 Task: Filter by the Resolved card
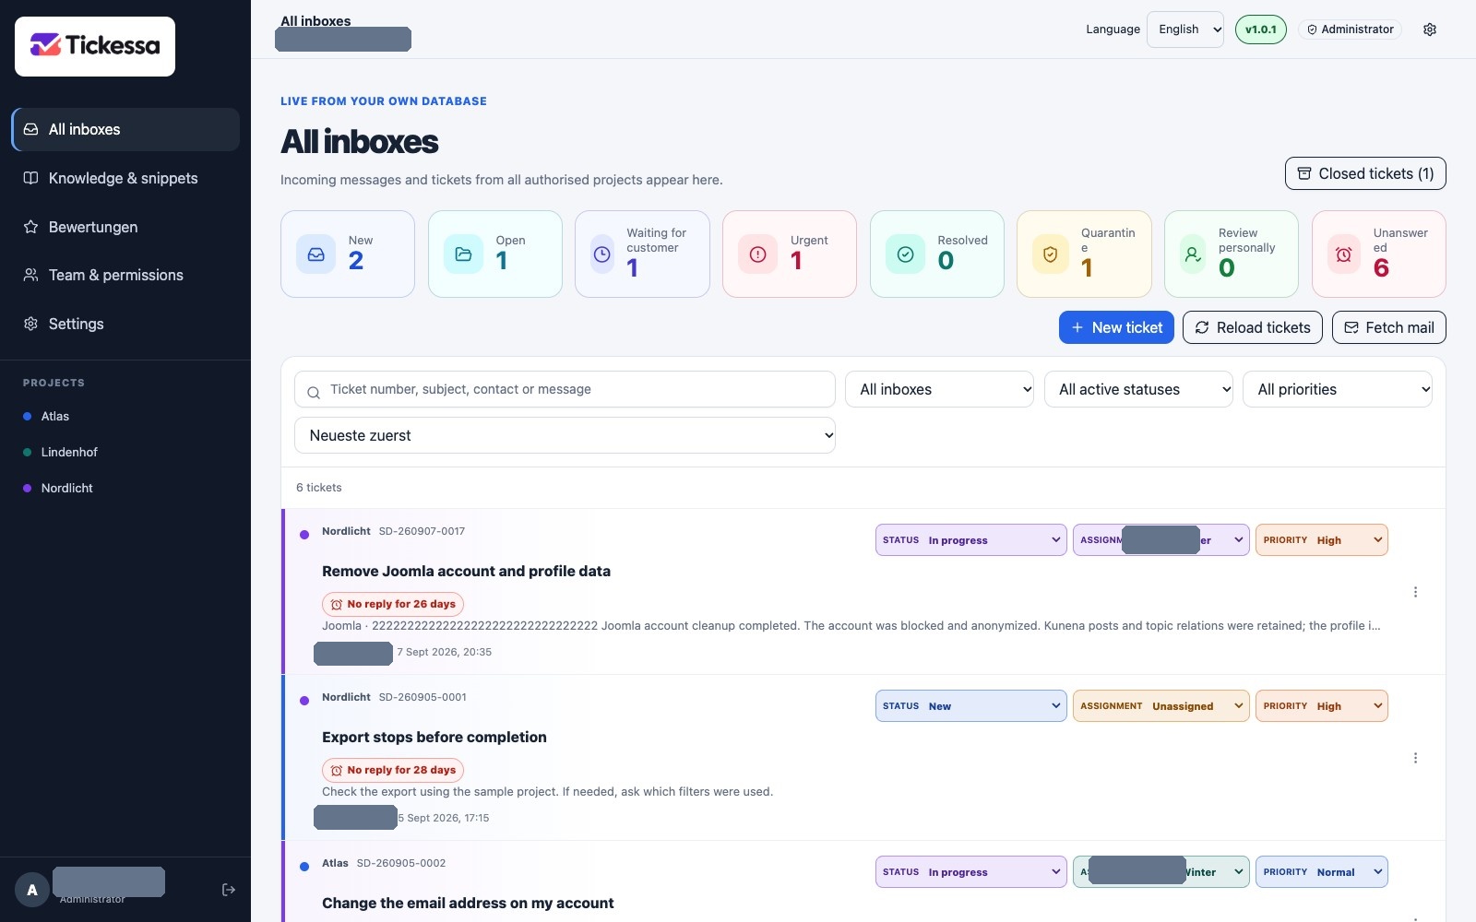(x=937, y=254)
